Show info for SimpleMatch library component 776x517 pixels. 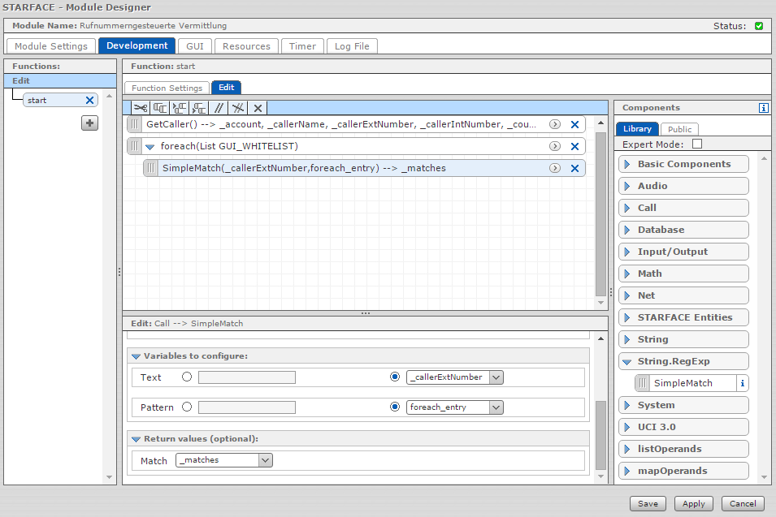click(742, 383)
